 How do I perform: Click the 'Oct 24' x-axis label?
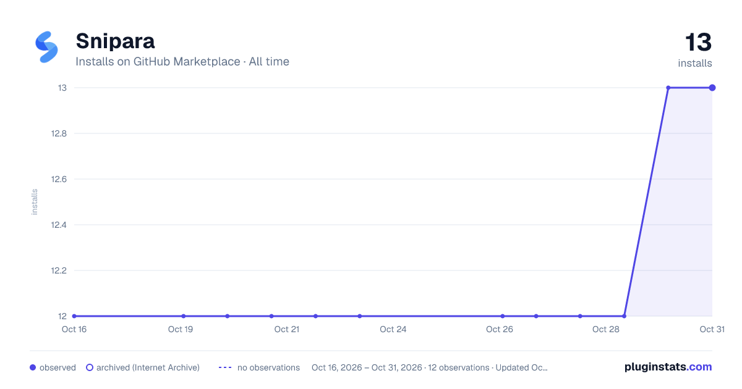[x=393, y=329]
